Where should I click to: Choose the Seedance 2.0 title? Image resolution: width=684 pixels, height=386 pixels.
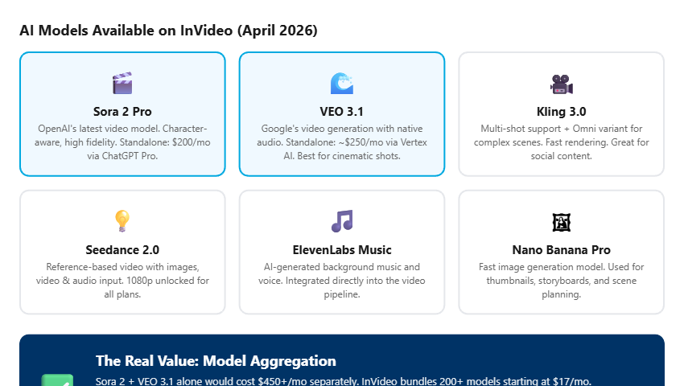point(122,250)
